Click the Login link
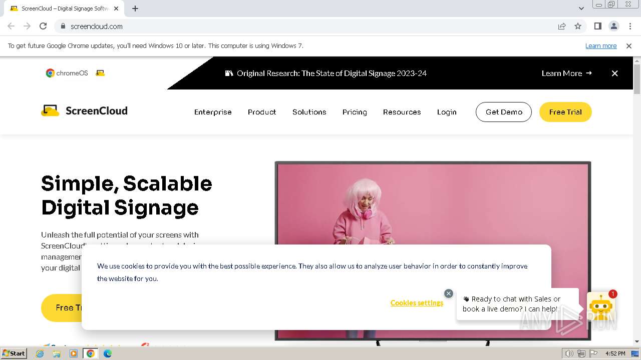Image resolution: width=641 pixels, height=360 pixels. [x=447, y=112]
